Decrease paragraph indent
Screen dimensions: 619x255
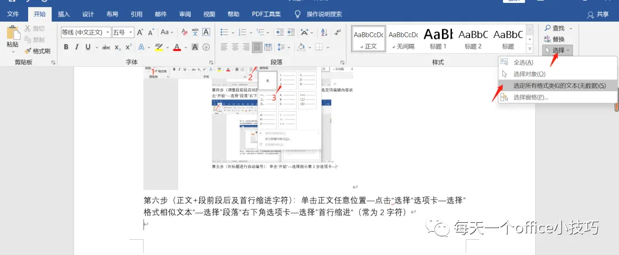pyautogui.click(x=280, y=32)
